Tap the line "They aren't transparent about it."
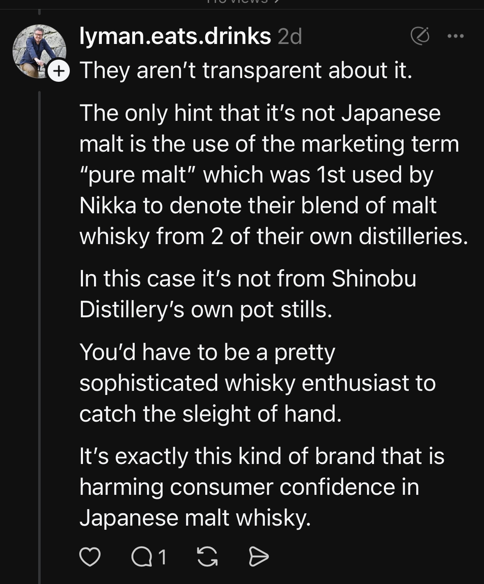The height and width of the screenshot is (584, 484). click(x=245, y=70)
